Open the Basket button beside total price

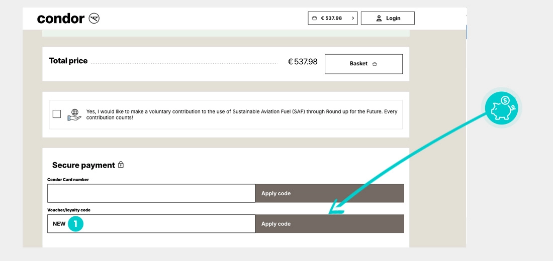363,64
